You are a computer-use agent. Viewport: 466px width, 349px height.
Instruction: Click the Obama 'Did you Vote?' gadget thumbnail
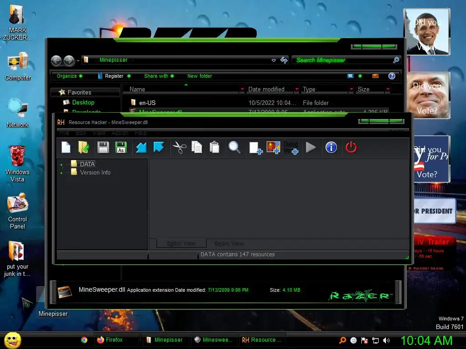[x=427, y=32]
